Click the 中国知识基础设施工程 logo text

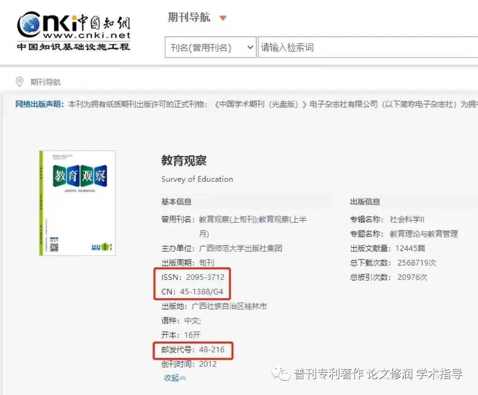(x=73, y=47)
